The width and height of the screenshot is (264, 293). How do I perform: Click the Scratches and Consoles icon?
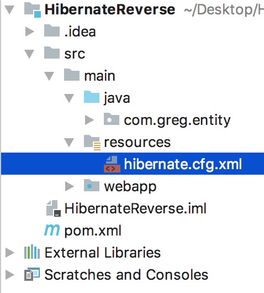(x=32, y=274)
